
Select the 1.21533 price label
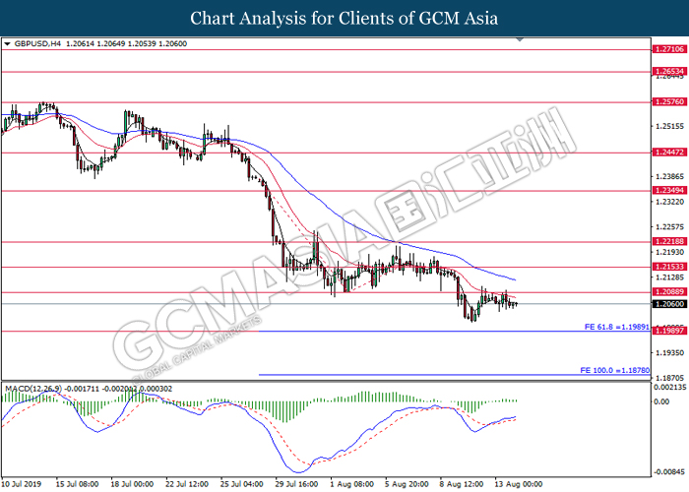point(669,267)
